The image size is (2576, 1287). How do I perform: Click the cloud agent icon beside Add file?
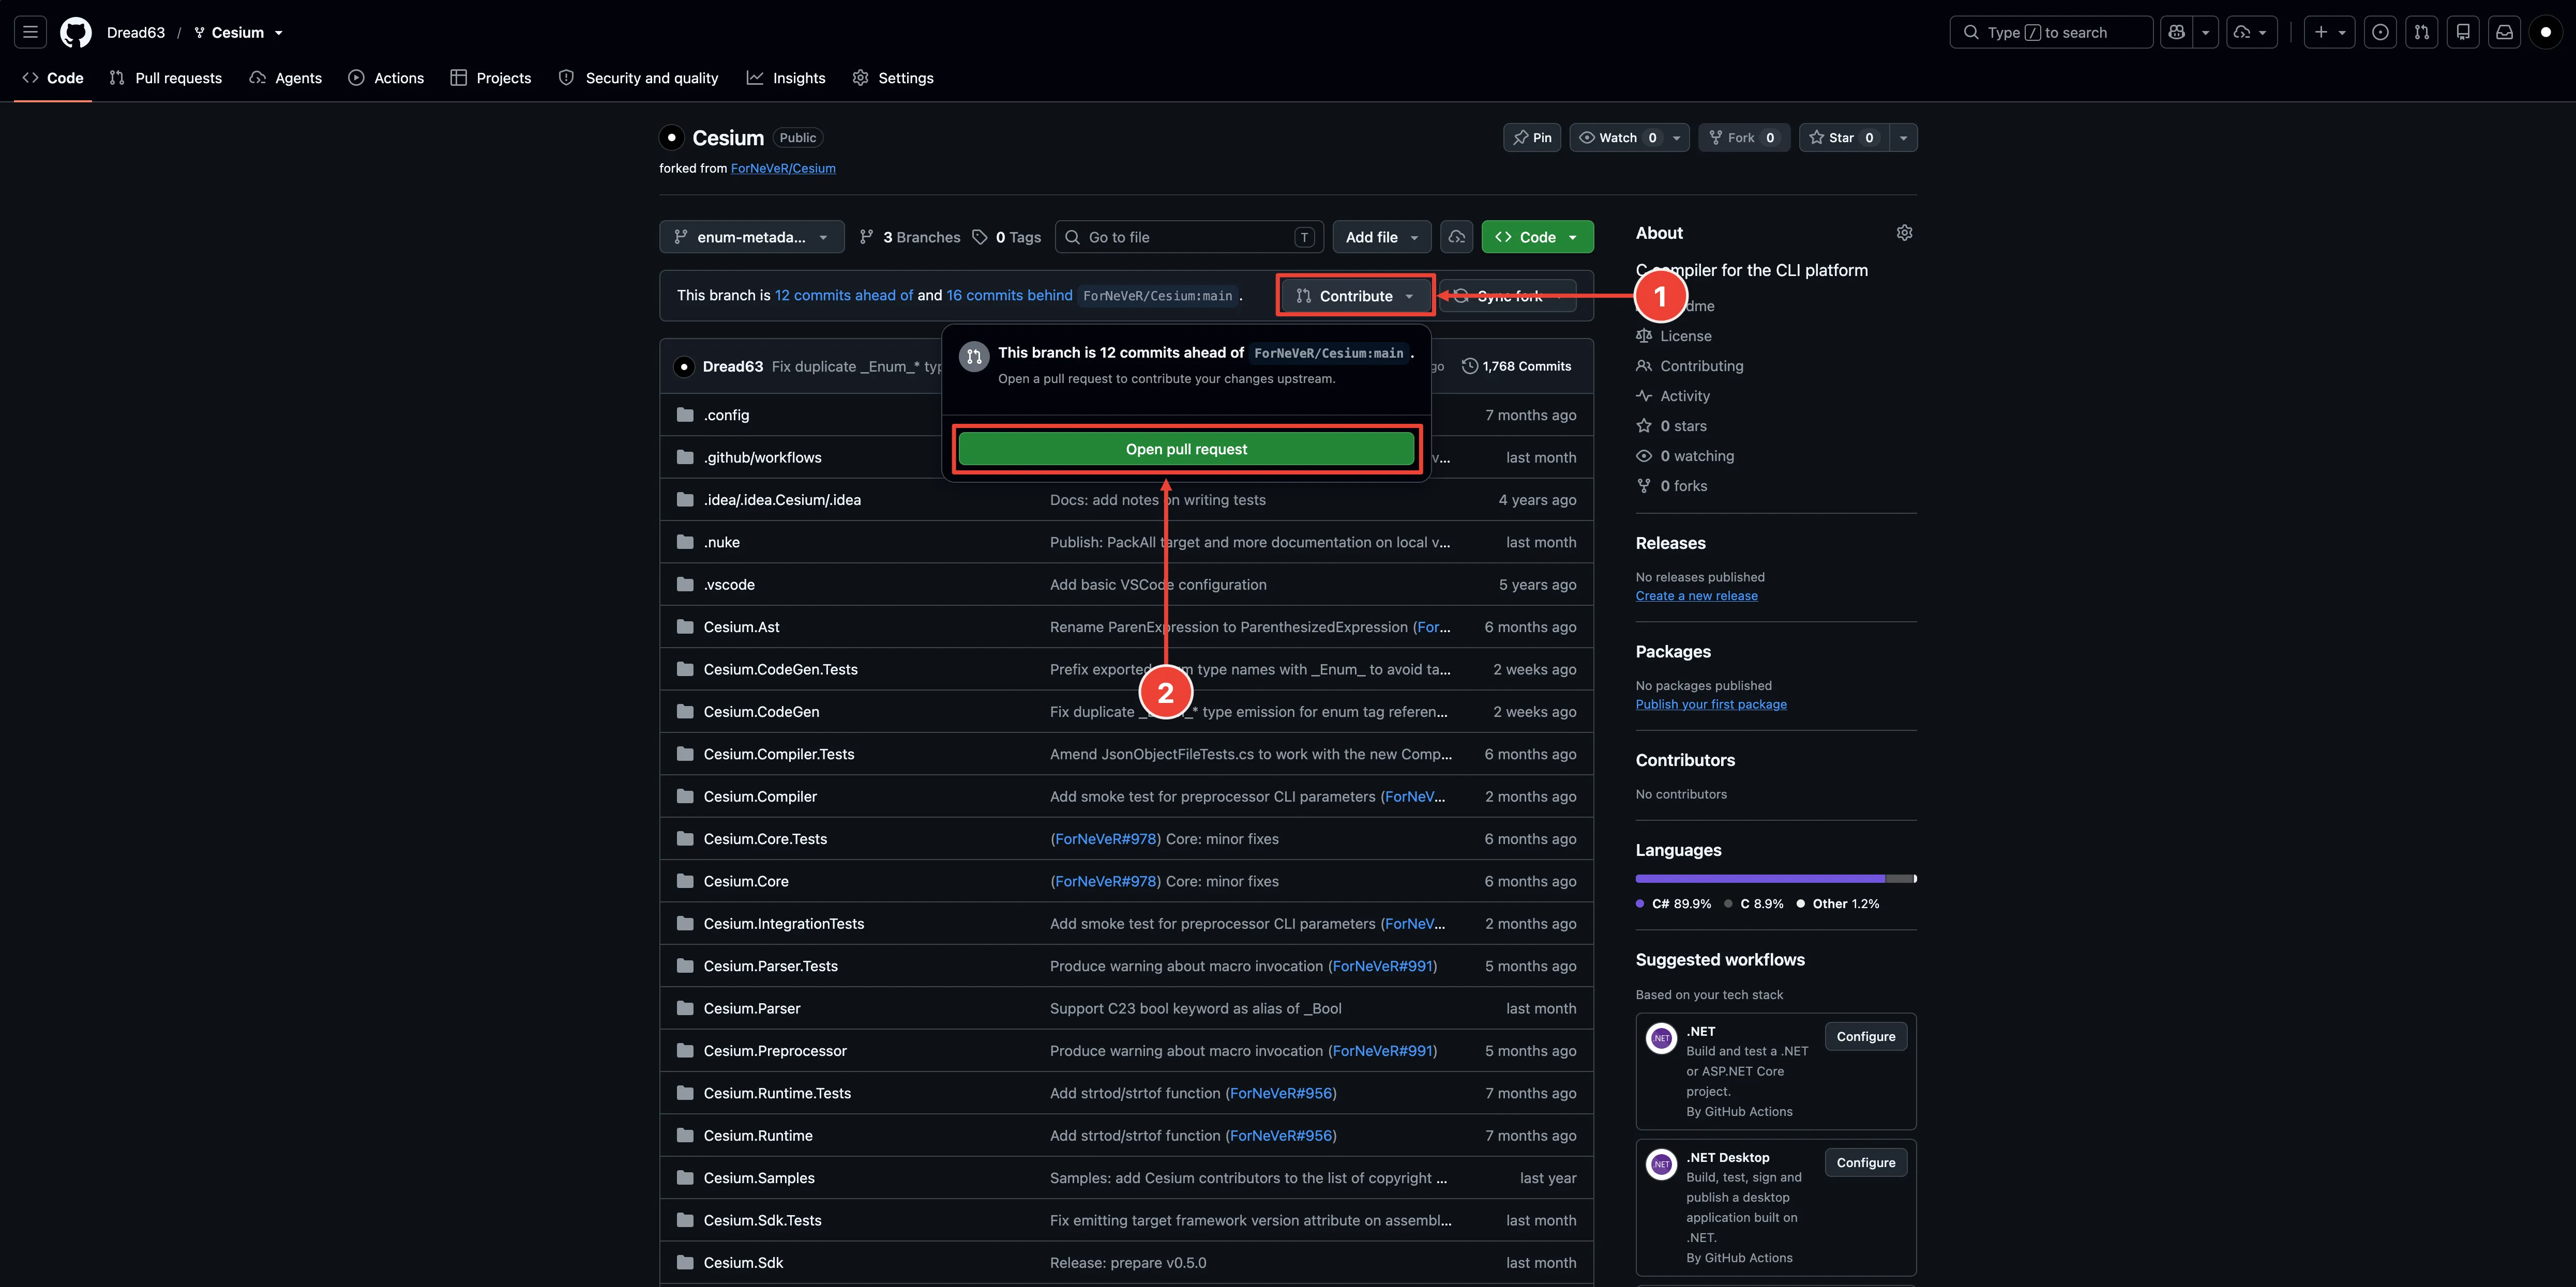[1457, 237]
